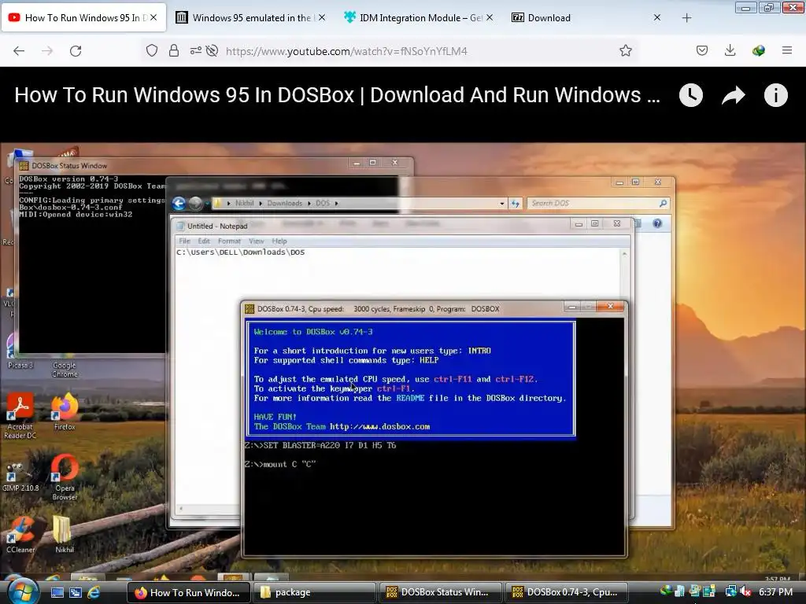Open the Firefox downloads panel

730,50
